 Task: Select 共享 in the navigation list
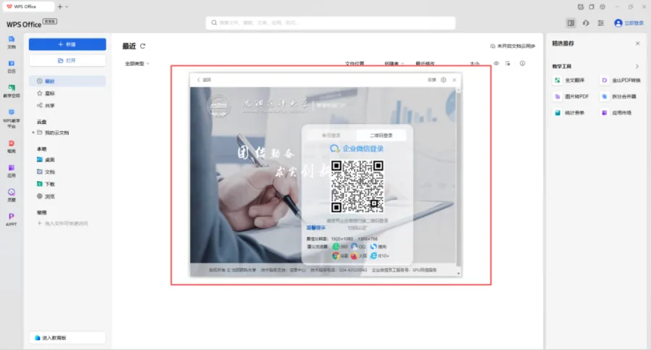pyautogui.click(x=67, y=106)
